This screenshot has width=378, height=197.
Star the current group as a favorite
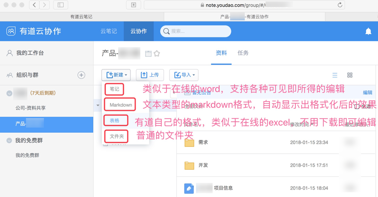(x=157, y=53)
